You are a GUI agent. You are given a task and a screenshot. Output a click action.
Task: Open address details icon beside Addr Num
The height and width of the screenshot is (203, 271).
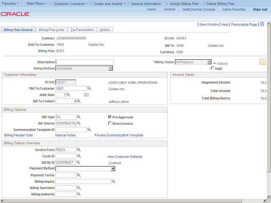tap(86, 95)
